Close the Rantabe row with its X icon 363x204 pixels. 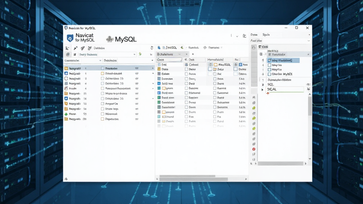(x=308, y=54)
